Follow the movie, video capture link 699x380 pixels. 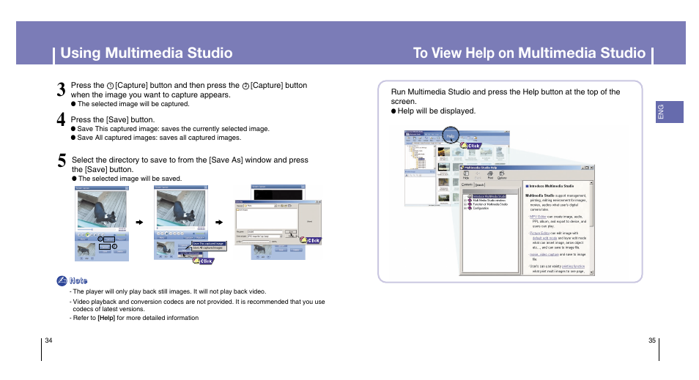(x=544, y=254)
